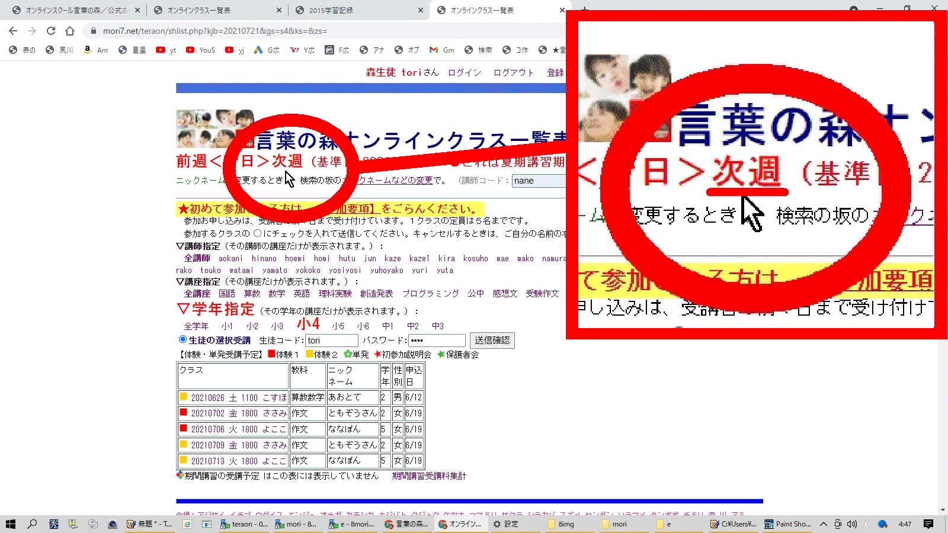Filter by instructor 'kaze1'

[x=419, y=258]
